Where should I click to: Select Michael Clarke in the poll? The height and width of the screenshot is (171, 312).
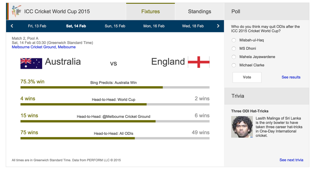tap(233, 65)
